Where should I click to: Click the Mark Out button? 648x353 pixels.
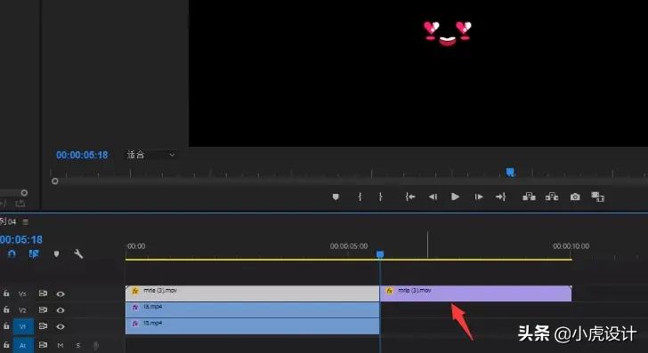(x=381, y=197)
